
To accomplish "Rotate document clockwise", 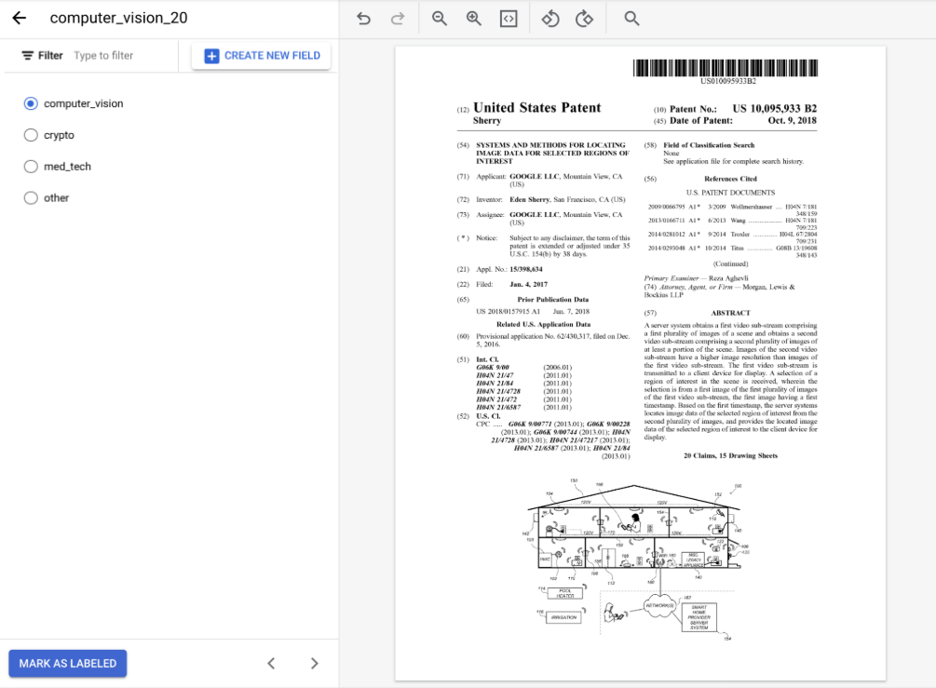I will 585,19.
